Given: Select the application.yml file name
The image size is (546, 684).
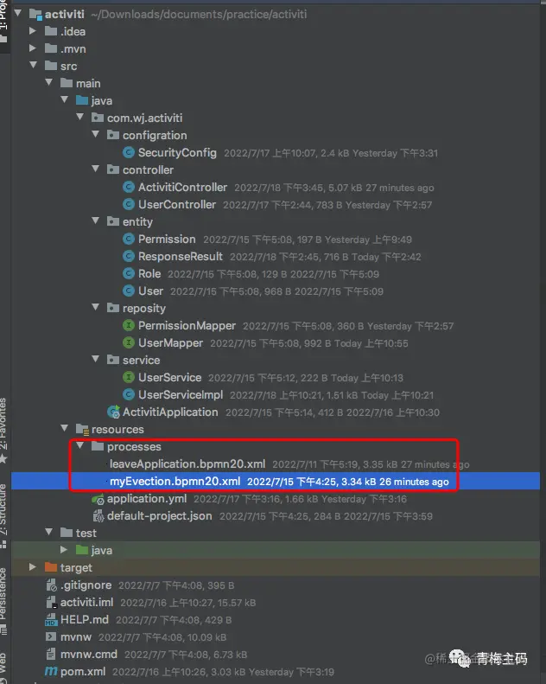Looking at the screenshot, I should (147, 499).
